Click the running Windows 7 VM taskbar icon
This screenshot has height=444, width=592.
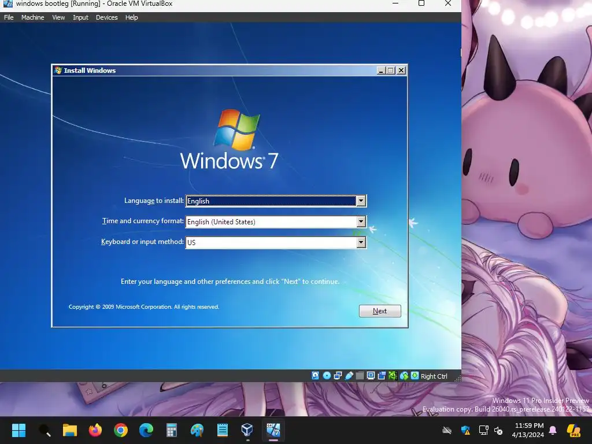pos(273,430)
